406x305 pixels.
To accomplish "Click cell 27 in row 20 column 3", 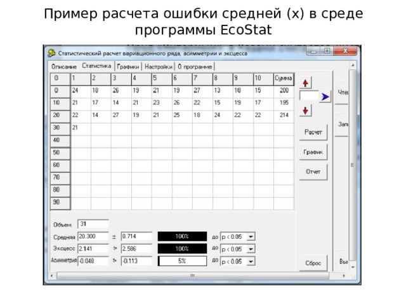I will 121,116.
